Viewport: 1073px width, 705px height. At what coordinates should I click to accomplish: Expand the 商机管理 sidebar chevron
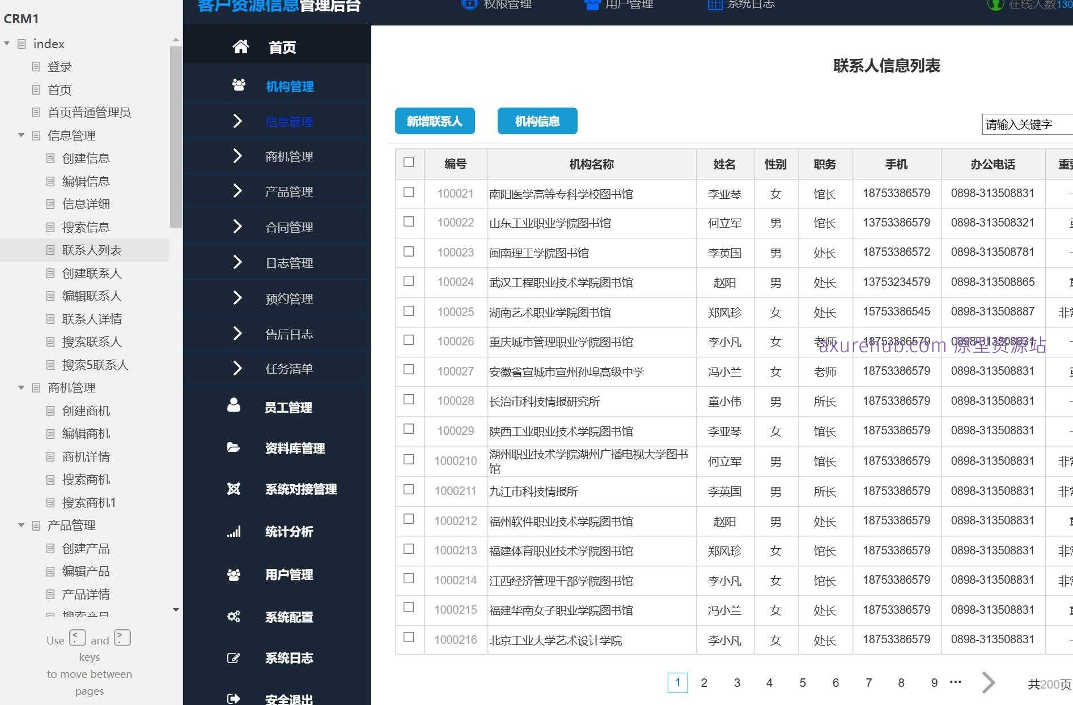tap(237, 156)
